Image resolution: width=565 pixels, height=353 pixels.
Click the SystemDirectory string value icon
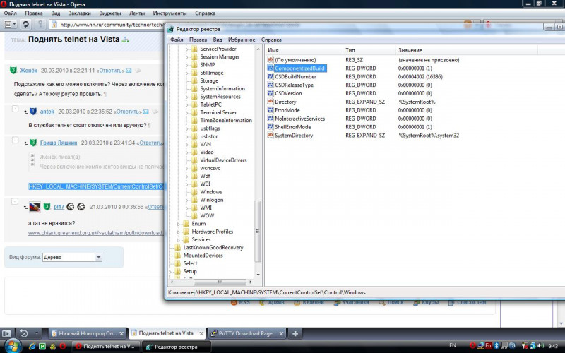coord(270,135)
